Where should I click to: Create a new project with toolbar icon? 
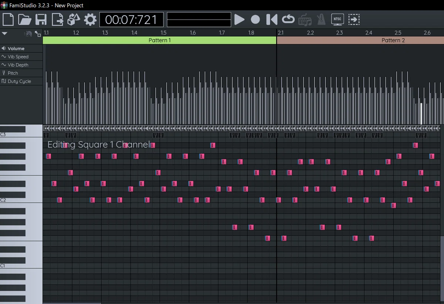point(8,19)
